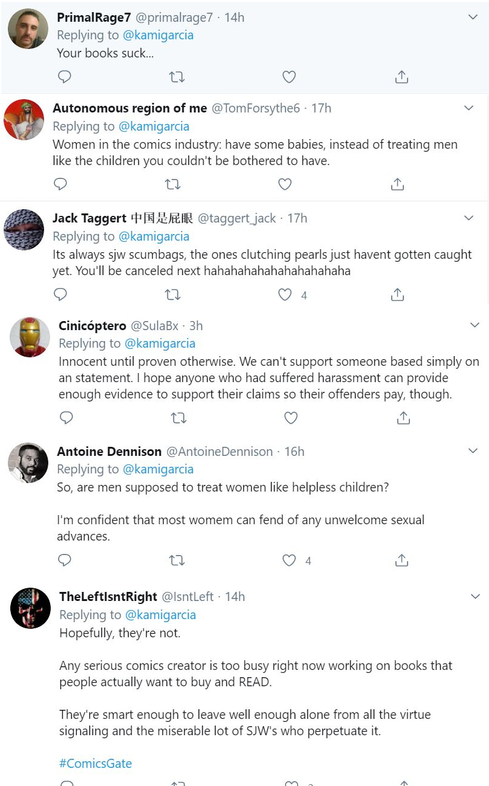Open the @IsntLeft handle
489x786 pixels.
click(x=188, y=596)
